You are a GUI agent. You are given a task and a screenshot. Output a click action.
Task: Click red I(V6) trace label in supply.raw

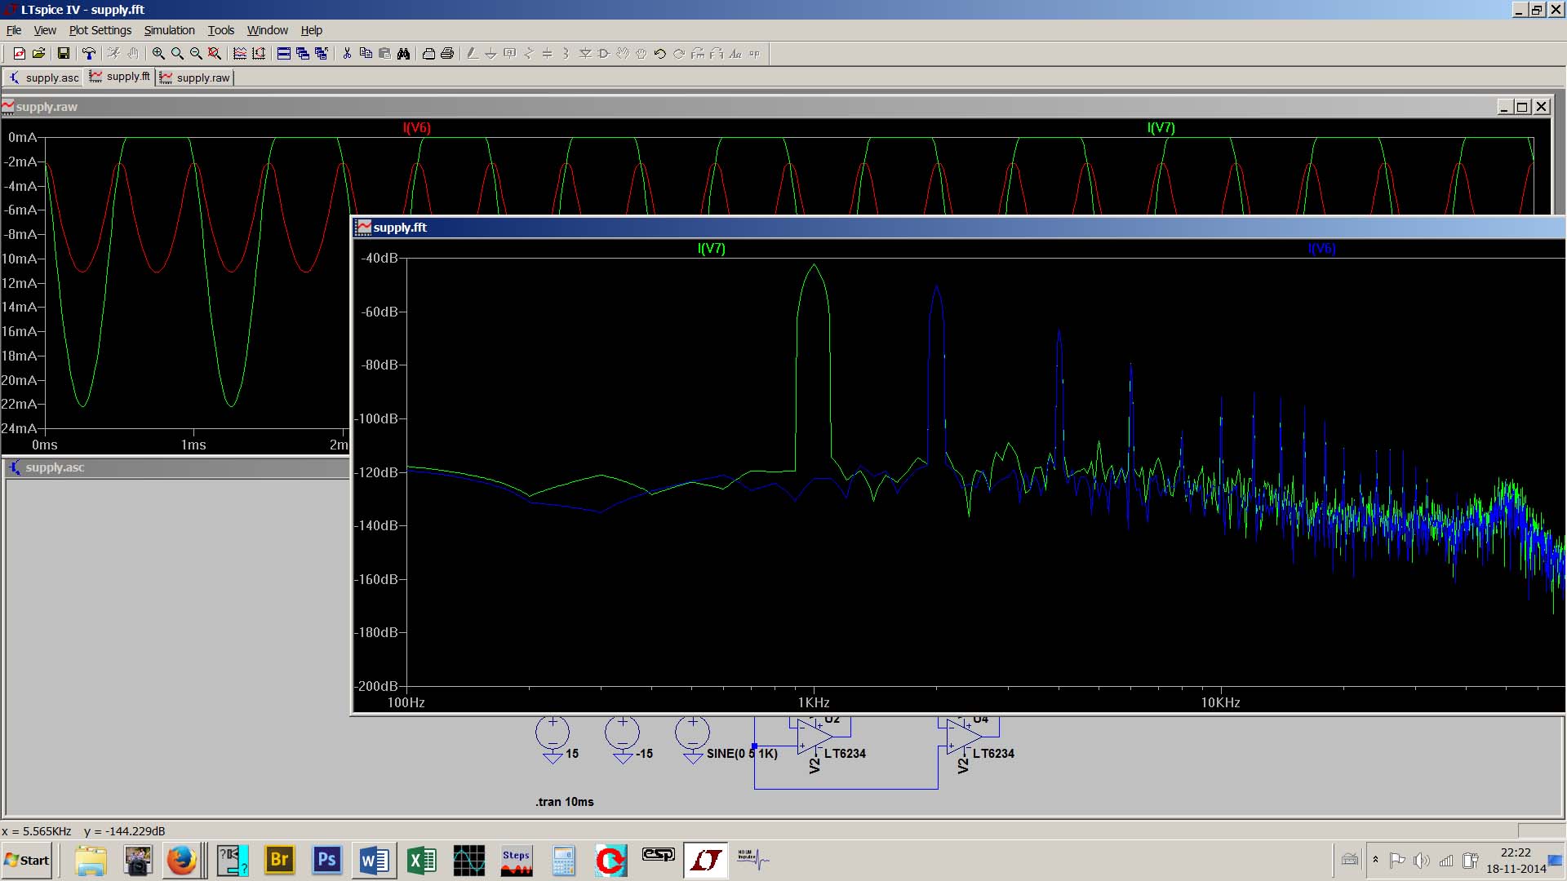tap(416, 128)
